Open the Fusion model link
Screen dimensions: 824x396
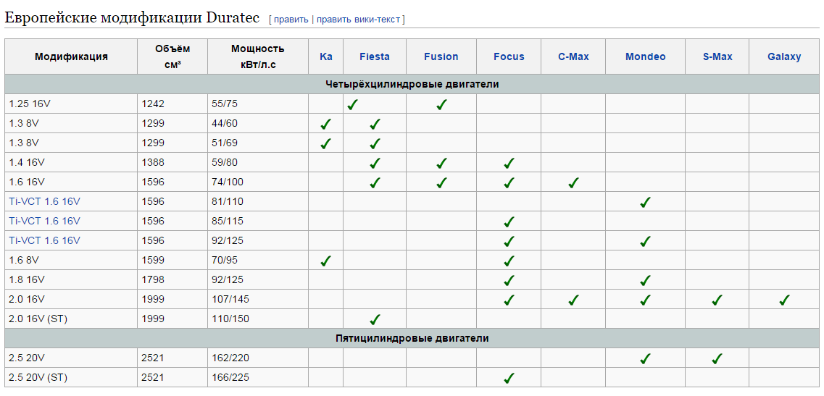pyautogui.click(x=441, y=56)
